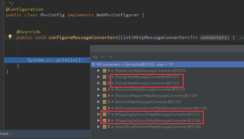Screen dimensions: 244x139
Task: Click the field icon of element 6
Action: tap(105, 108)
